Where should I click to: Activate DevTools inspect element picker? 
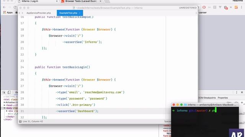pyautogui.click(x=4, y=92)
